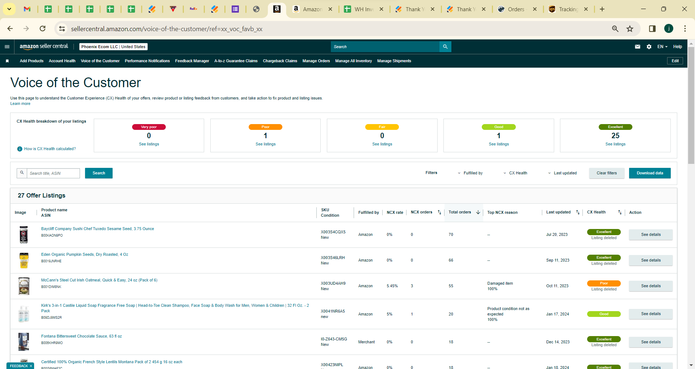Viewport: 695px width, 369px height.
Task: Open the language EN dropdown
Action: pyautogui.click(x=662, y=47)
